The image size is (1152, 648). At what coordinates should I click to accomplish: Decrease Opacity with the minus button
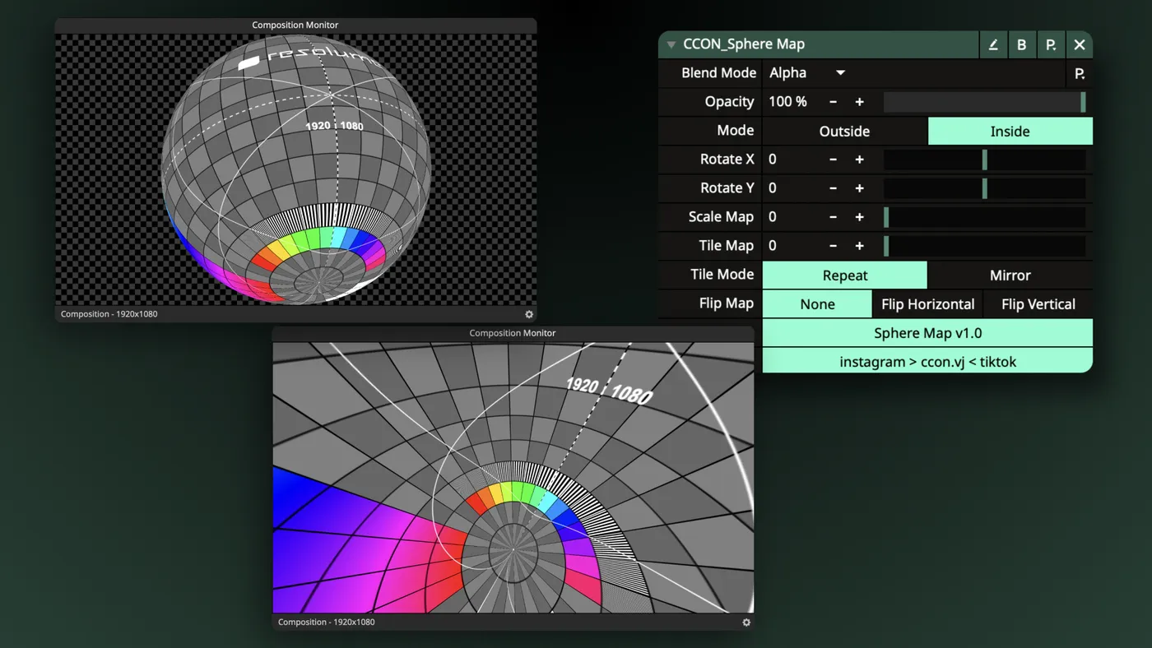pyautogui.click(x=833, y=102)
